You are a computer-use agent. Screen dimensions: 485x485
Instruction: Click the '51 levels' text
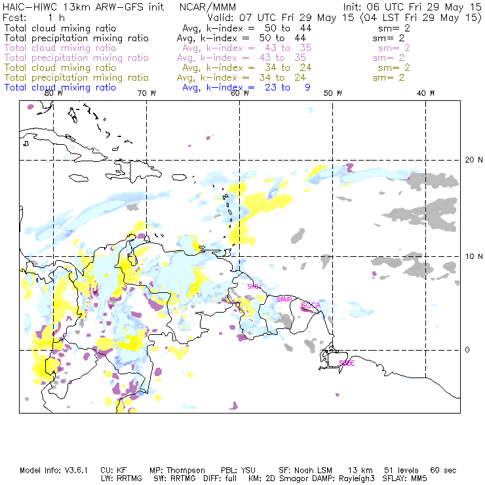click(x=401, y=471)
